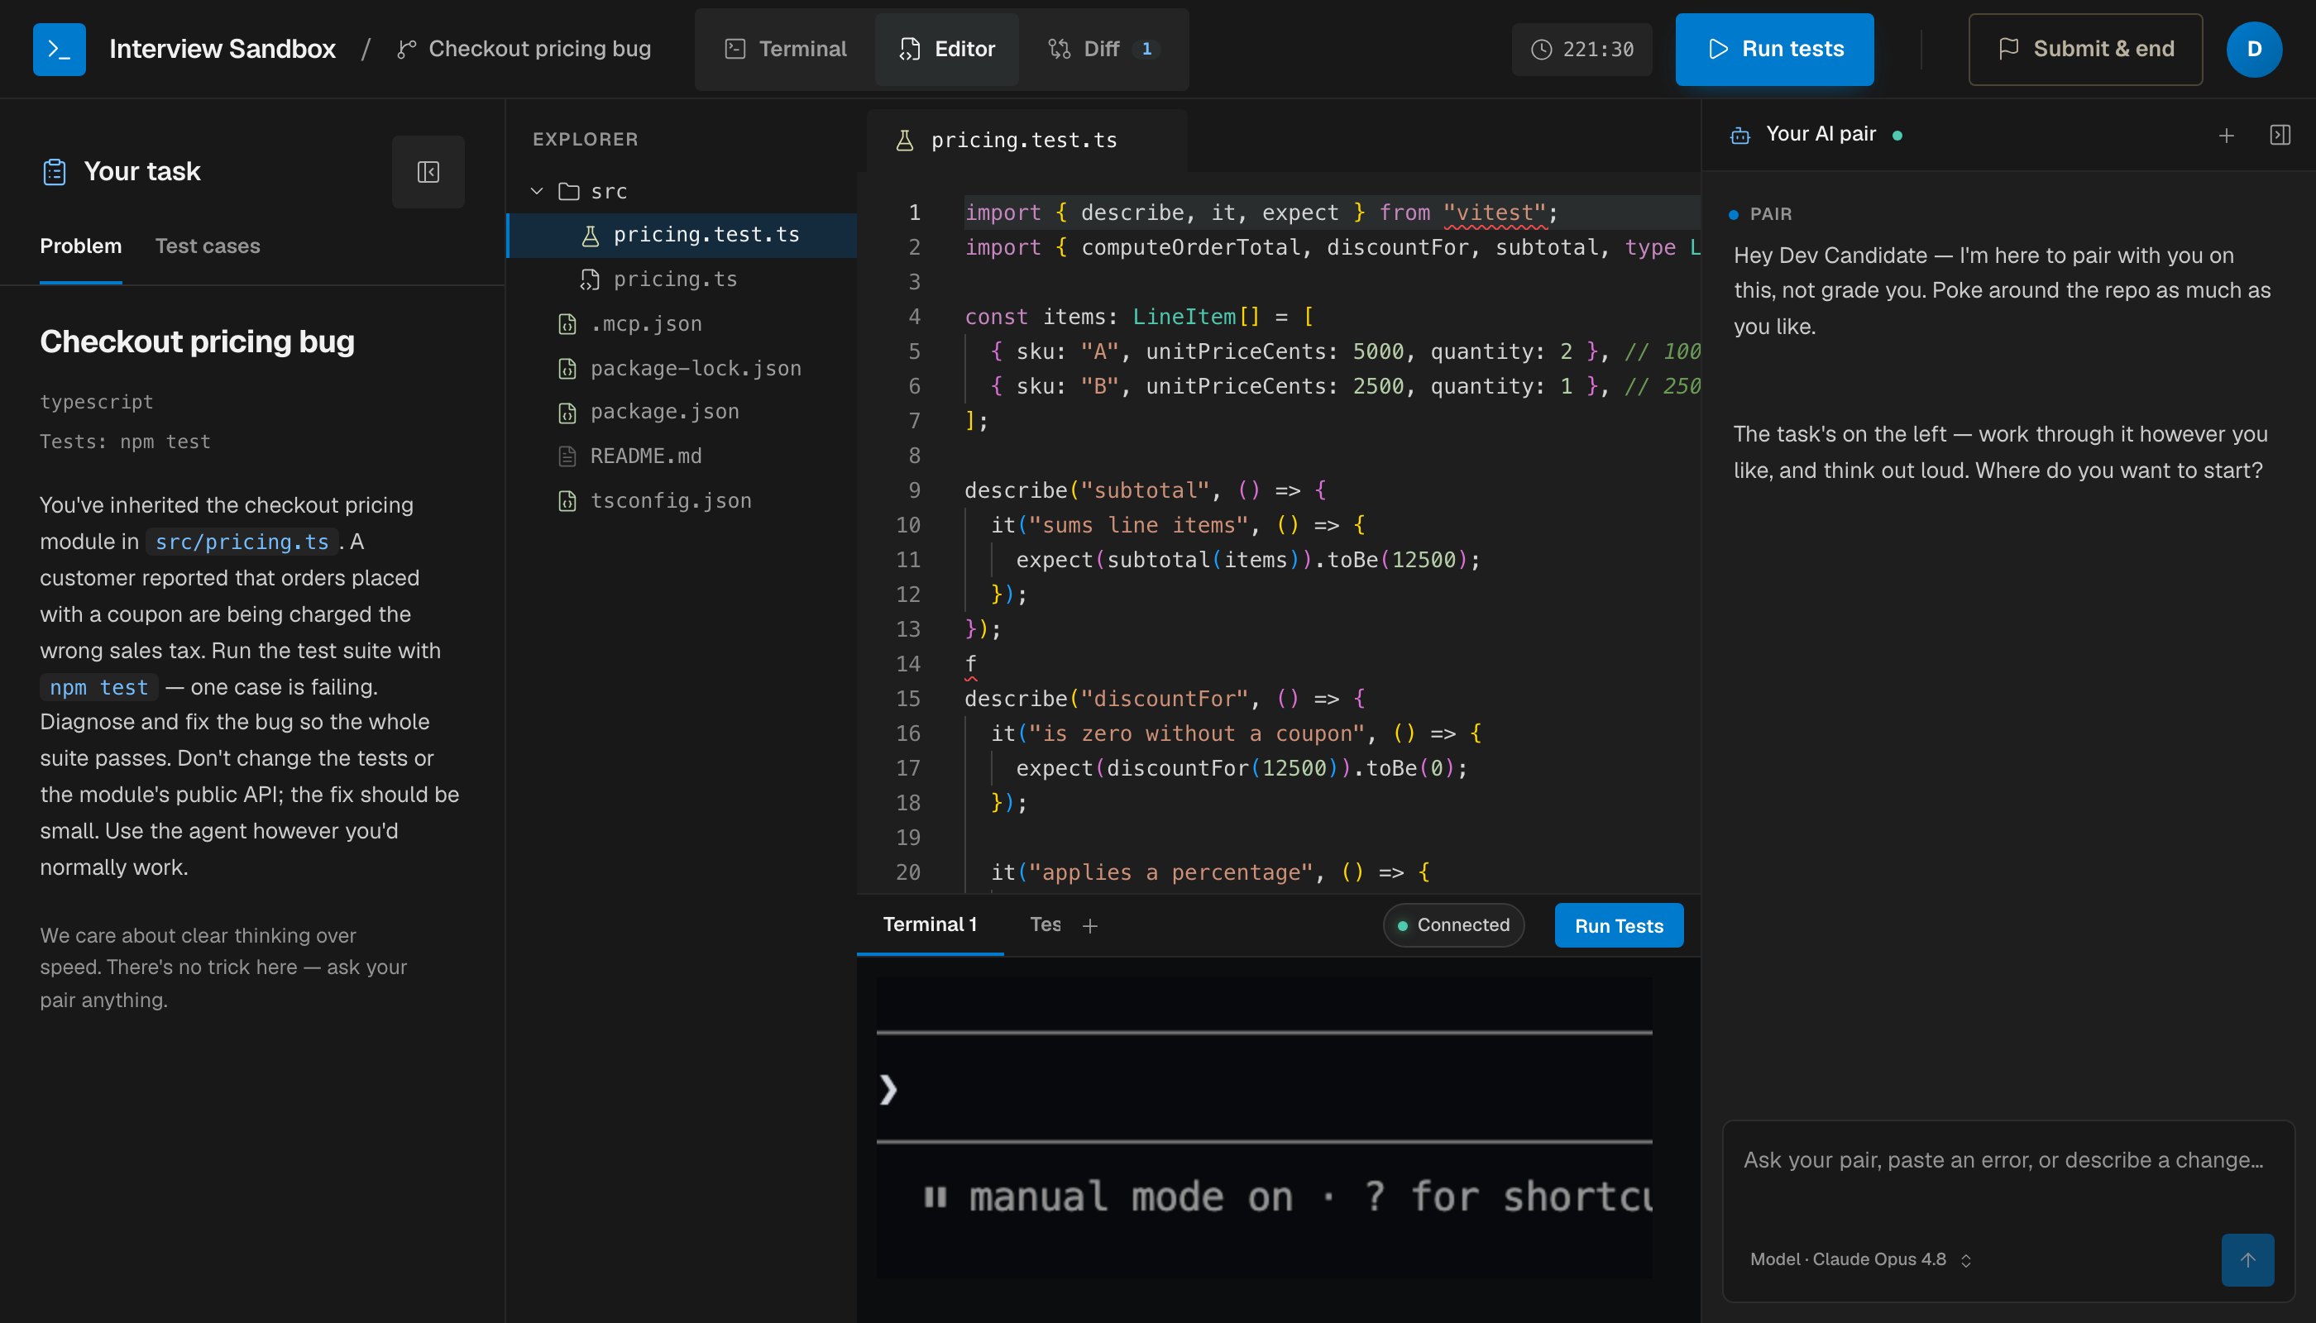Click the top Run tests button

(1774, 49)
